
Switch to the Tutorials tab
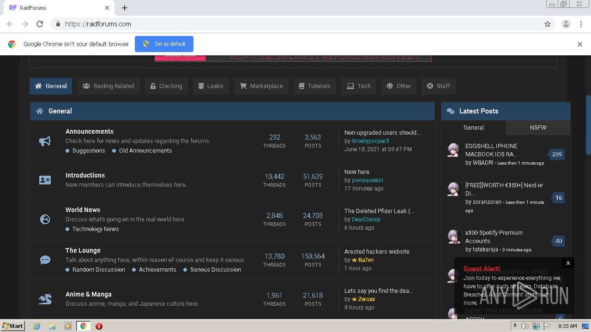point(315,86)
